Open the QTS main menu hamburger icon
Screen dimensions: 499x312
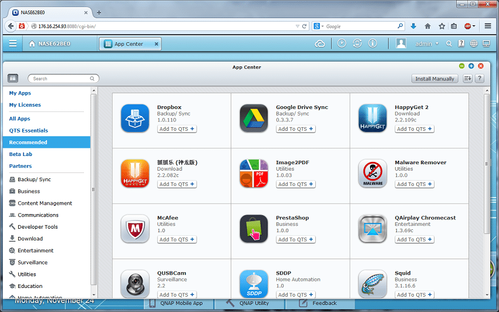13,43
